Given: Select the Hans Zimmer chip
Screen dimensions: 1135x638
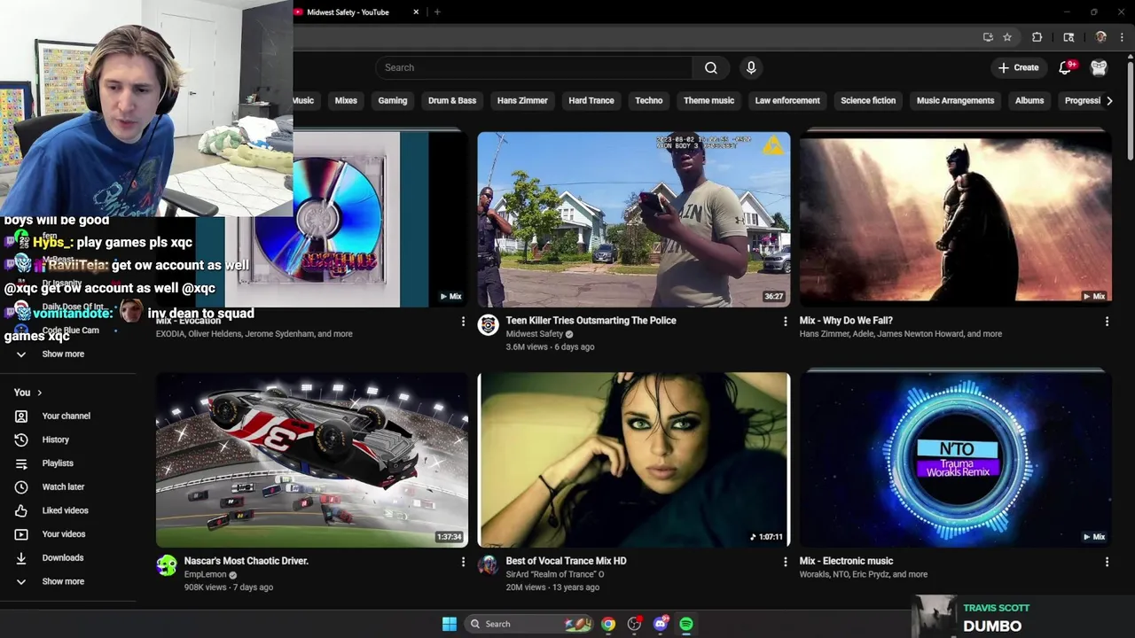Looking at the screenshot, I should pyautogui.click(x=522, y=100).
